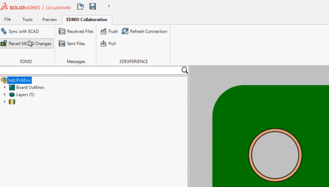Expand the Board Outlines tree node
Image resolution: width=329 pixels, height=187 pixels.
[5, 87]
